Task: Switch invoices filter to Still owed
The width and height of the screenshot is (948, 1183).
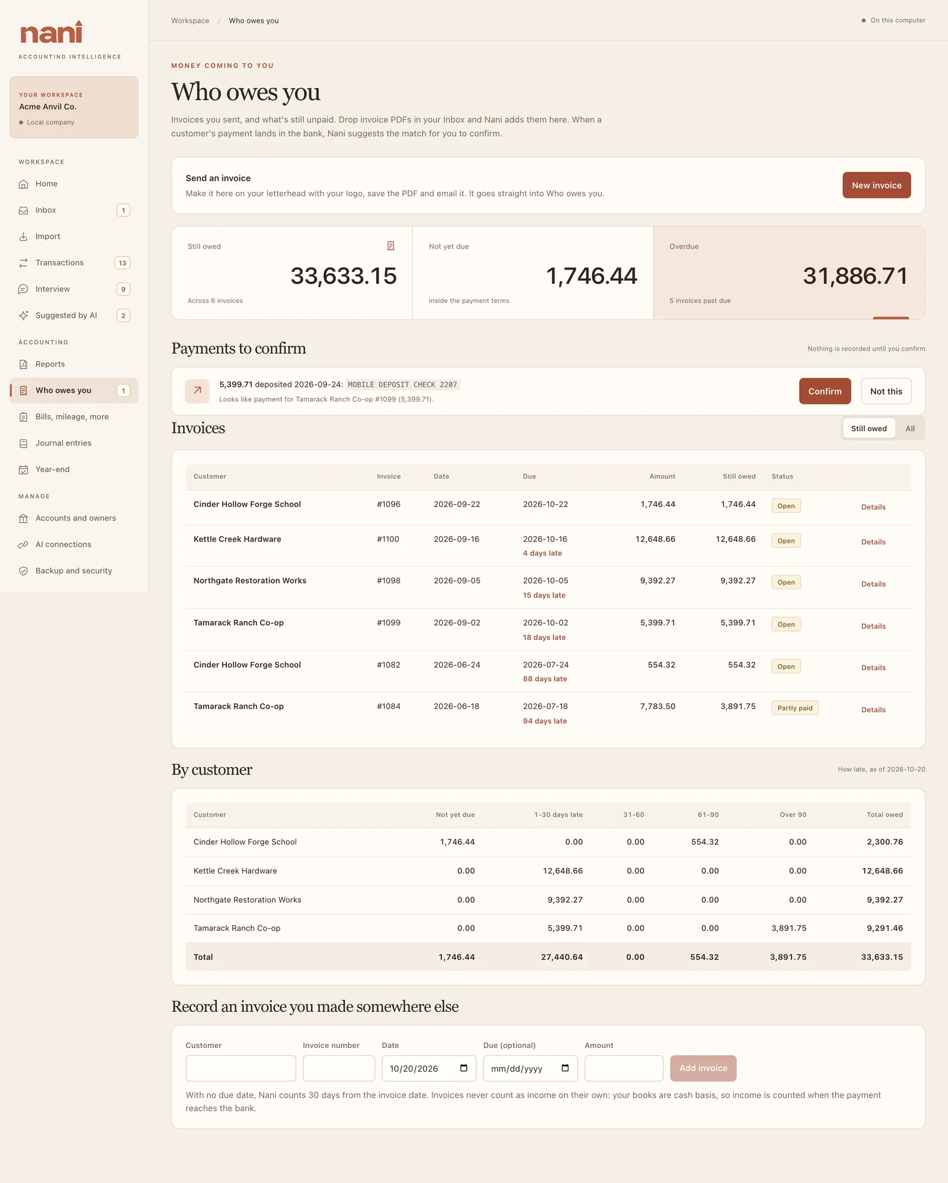Action: [x=869, y=428]
